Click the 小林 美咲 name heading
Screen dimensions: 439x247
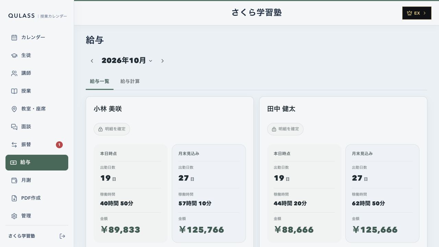108,109
